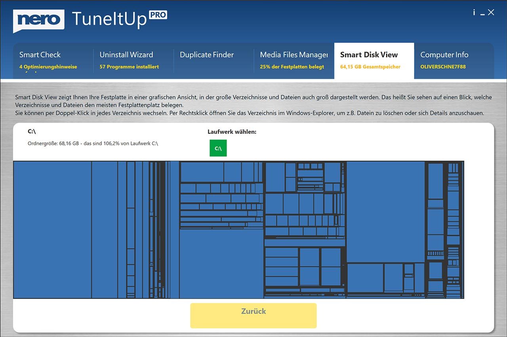Click the Nero logo
The height and width of the screenshot is (337, 507).
pos(39,21)
